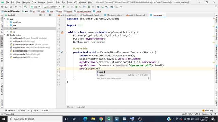Switch to activity_main.xml tab

click(x=68, y=15)
